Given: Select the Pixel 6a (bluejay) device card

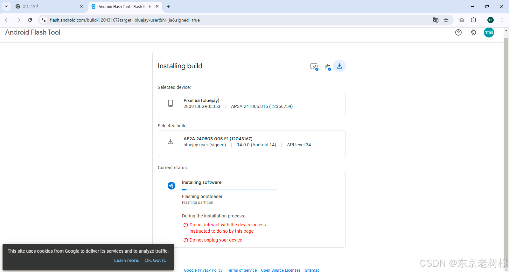Looking at the screenshot, I should pos(252,103).
